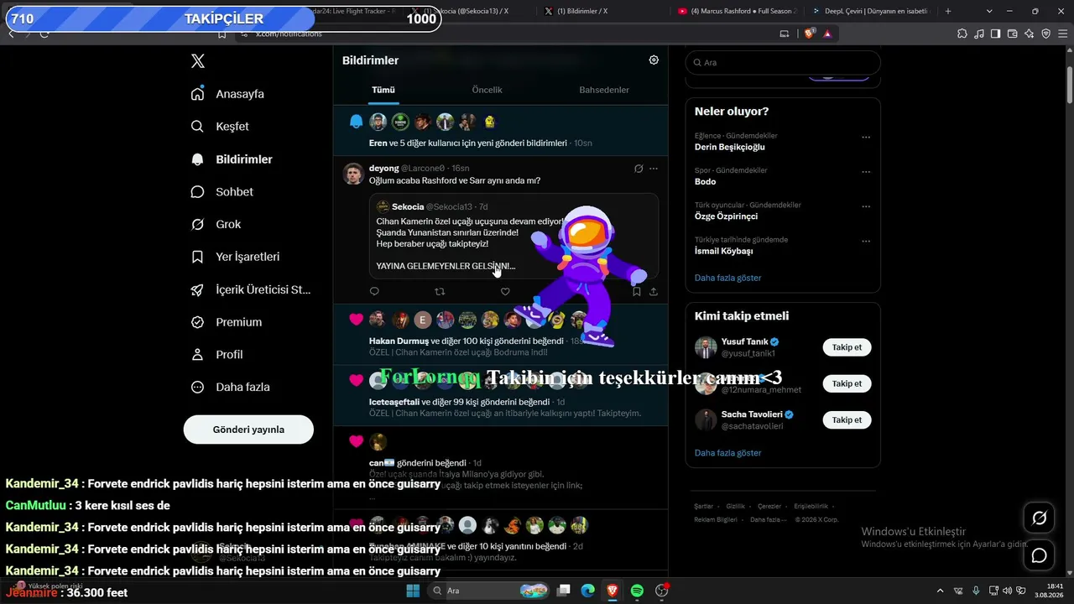Open Microsoft Edge from the taskbar
This screenshot has width=1074, height=604.
(x=588, y=591)
